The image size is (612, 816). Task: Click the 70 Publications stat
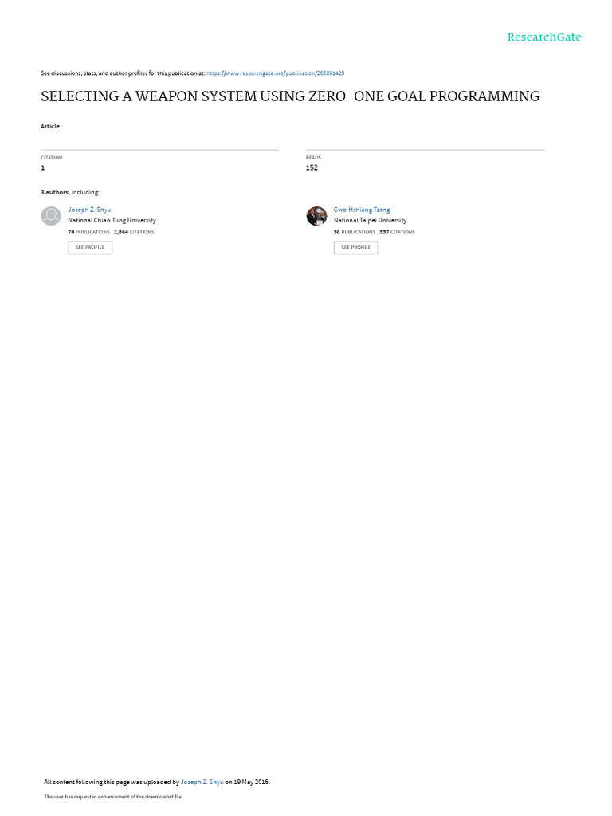(89, 232)
